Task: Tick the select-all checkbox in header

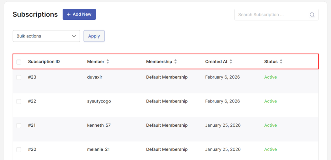Action: click(19, 62)
